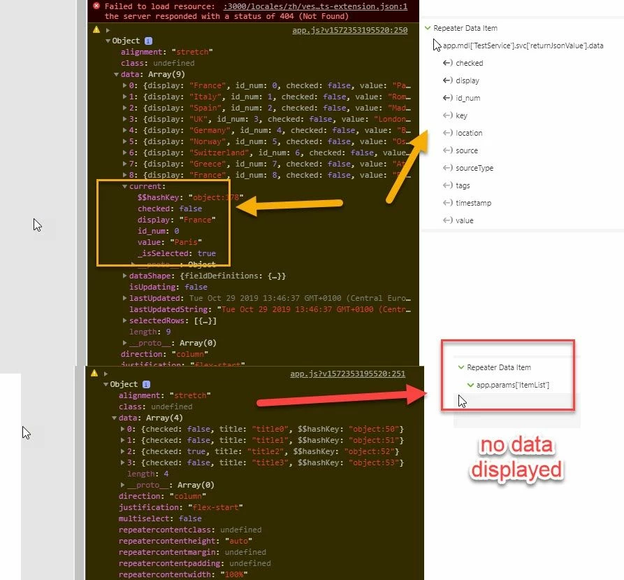Expand array item 7 with display Greece

click(x=124, y=163)
